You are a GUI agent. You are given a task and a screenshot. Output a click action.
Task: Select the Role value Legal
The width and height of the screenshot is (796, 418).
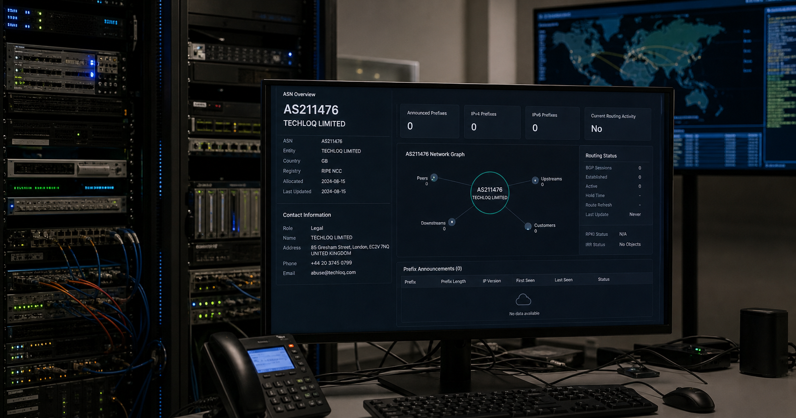(317, 228)
